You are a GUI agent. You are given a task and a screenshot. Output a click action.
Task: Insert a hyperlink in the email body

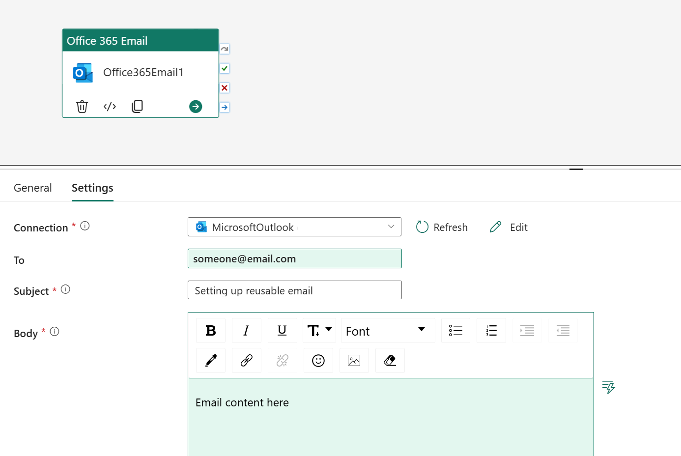point(247,361)
